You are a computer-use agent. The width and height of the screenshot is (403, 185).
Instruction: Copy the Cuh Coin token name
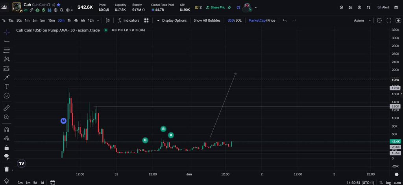[x=49, y=5]
